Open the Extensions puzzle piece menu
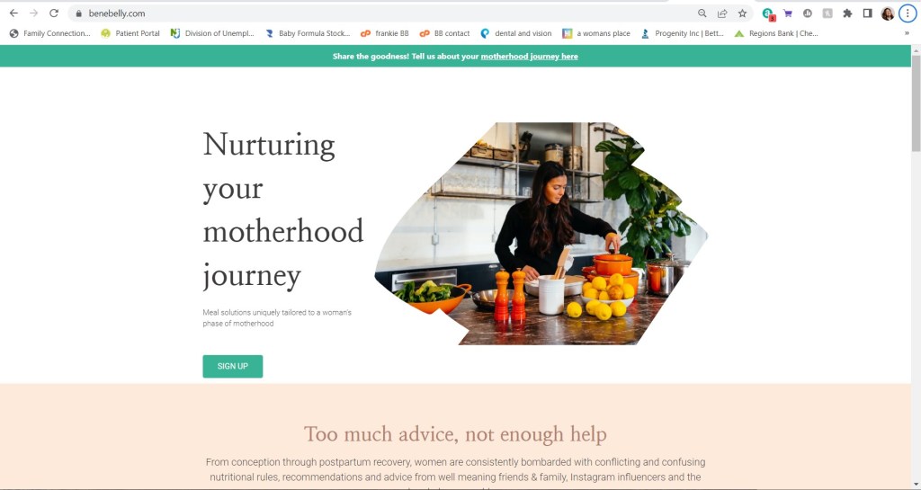The width and height of the screenshot is (921, 490). point(847,13)
